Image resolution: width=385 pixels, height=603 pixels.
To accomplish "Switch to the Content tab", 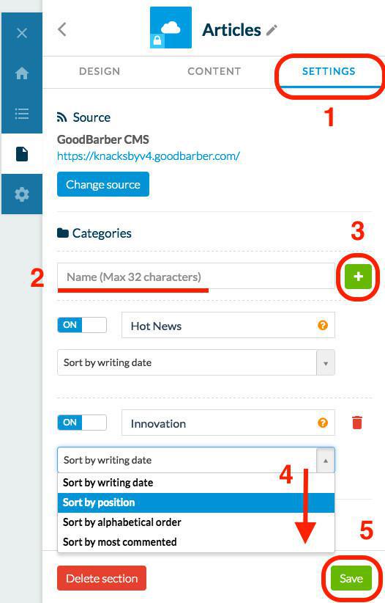I will (x=214, y=71).
